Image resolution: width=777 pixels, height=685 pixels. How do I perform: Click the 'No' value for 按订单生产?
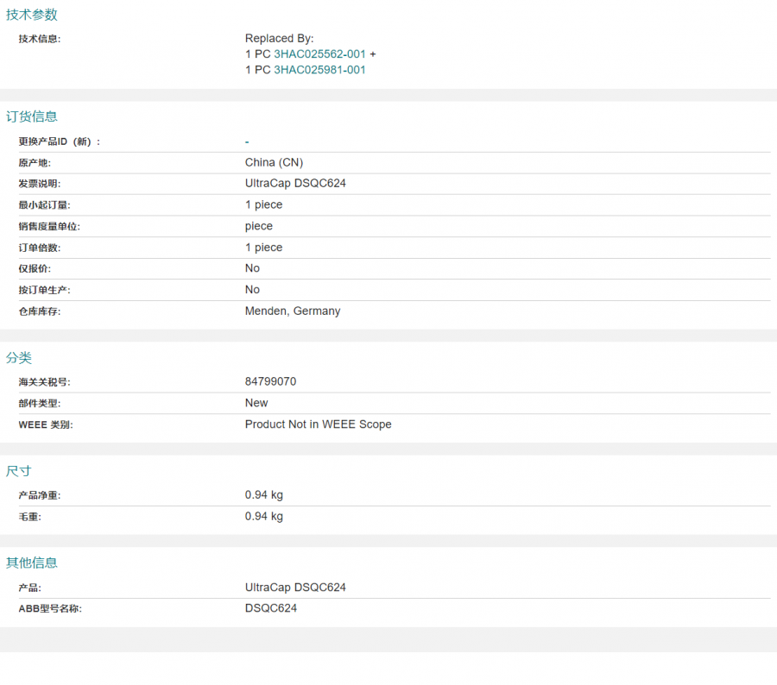252,289
